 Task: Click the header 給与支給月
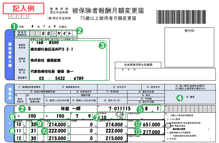point(20,99)
